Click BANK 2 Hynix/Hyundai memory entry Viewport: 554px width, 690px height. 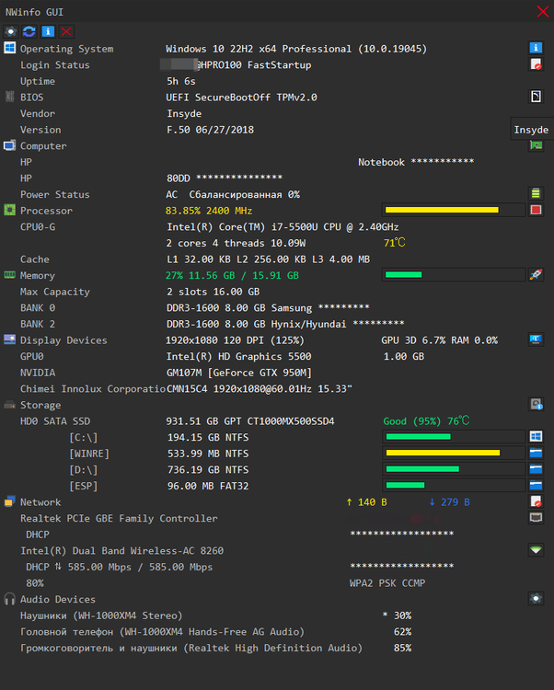pyautogui.click(x=285, y=325)
